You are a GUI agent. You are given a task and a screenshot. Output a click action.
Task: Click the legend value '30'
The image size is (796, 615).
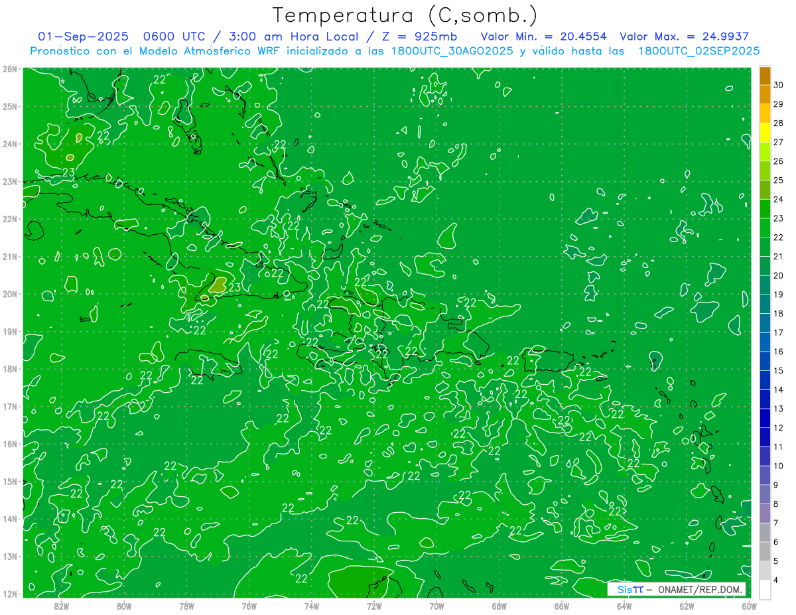(x=778, y=85)
